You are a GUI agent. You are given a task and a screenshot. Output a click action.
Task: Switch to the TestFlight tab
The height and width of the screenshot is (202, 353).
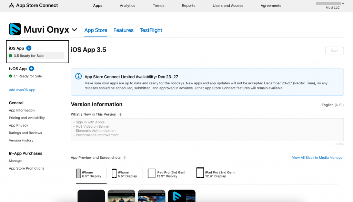(151, 30)
